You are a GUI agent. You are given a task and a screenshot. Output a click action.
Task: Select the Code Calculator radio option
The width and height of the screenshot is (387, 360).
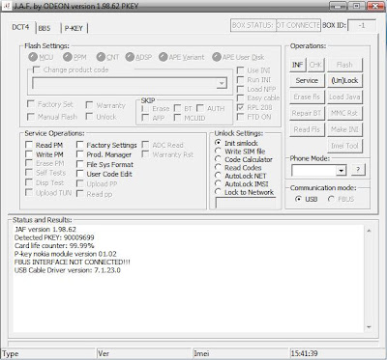click(x=219, y=159)
